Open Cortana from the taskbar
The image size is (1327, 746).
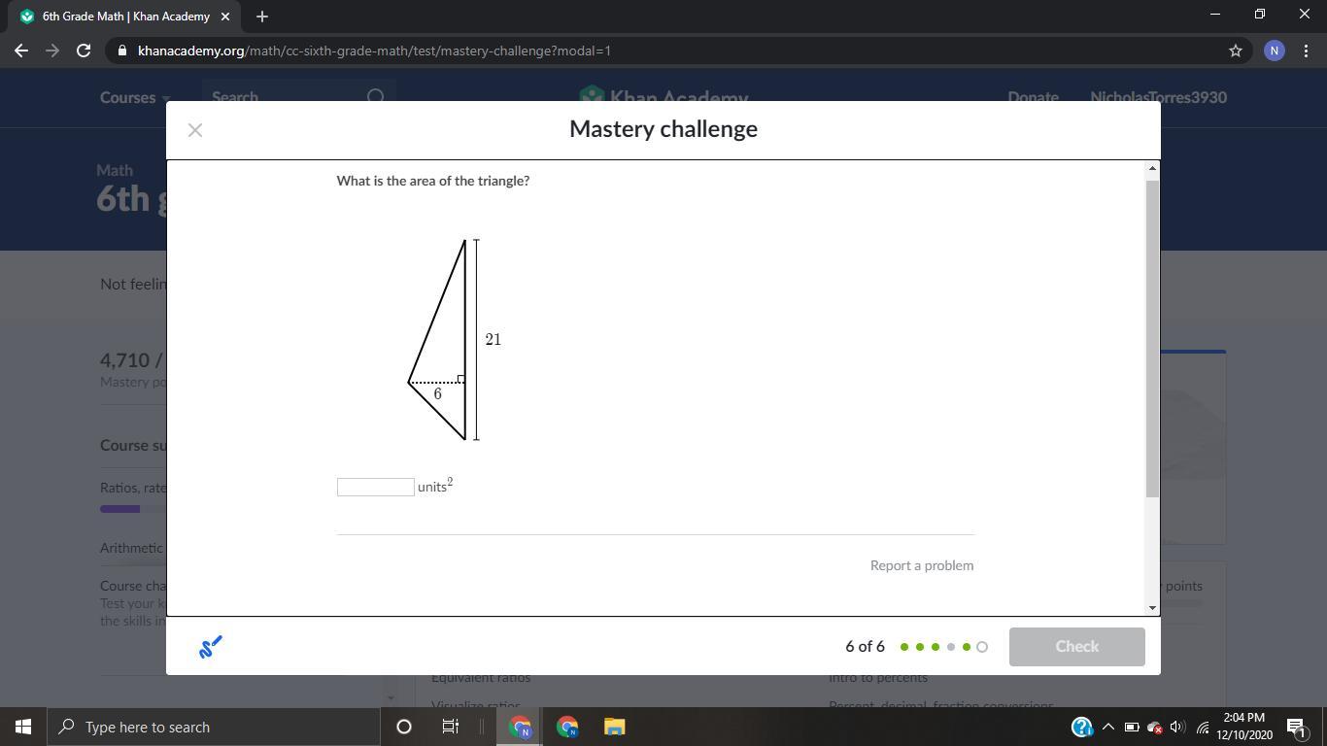404,727
